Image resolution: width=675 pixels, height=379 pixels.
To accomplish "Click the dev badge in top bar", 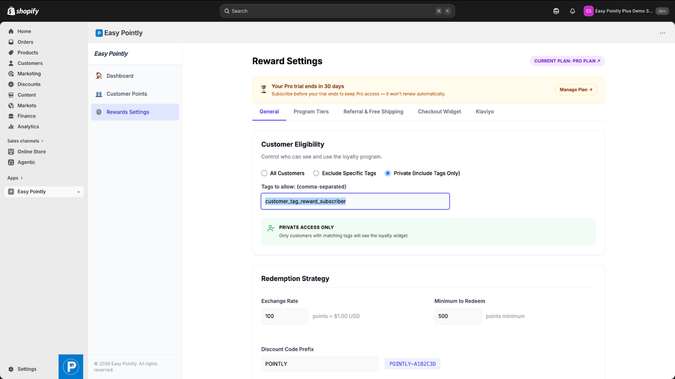I will 662,11.
